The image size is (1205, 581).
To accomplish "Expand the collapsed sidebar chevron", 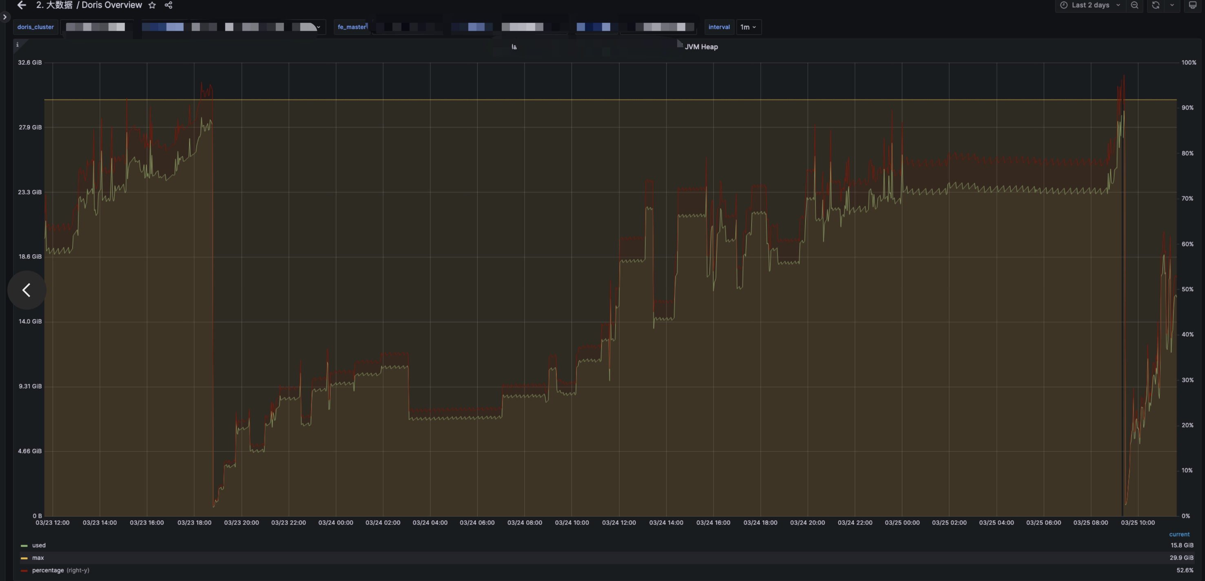I will pyautogui.click(x=4, y=17).
